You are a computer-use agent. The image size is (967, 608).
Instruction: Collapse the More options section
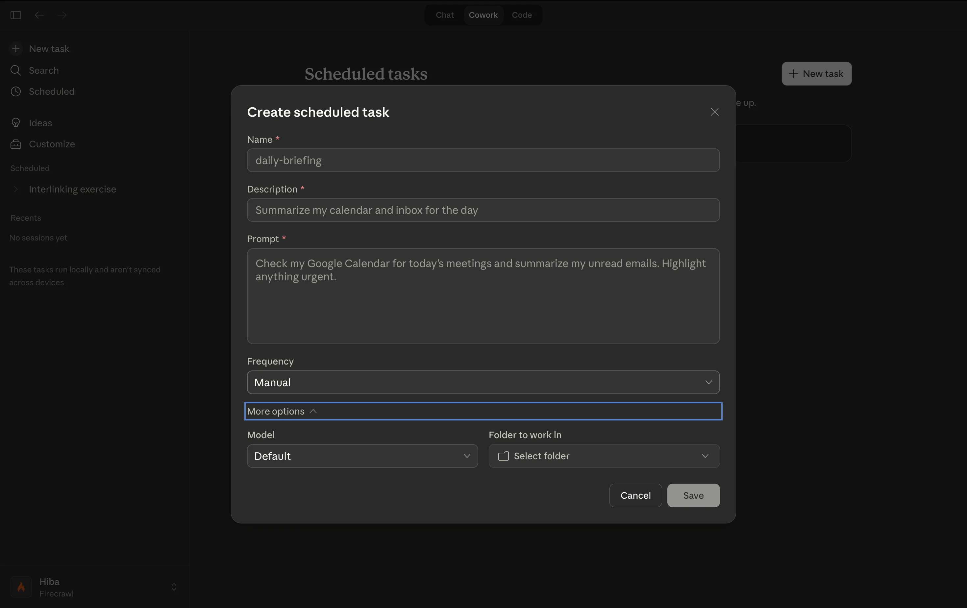(x=282, y=411)
